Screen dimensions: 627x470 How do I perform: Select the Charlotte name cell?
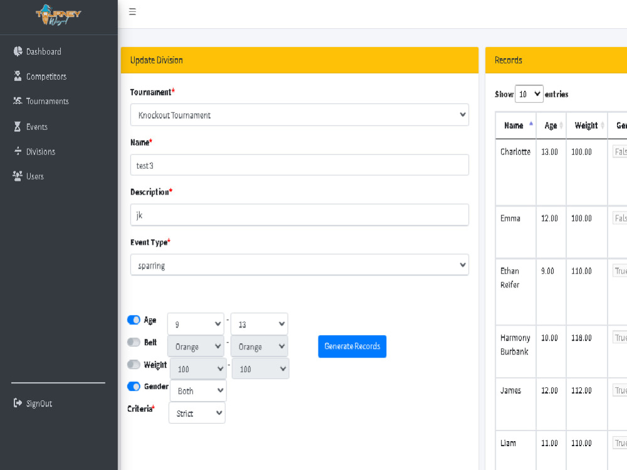(516, 173)
